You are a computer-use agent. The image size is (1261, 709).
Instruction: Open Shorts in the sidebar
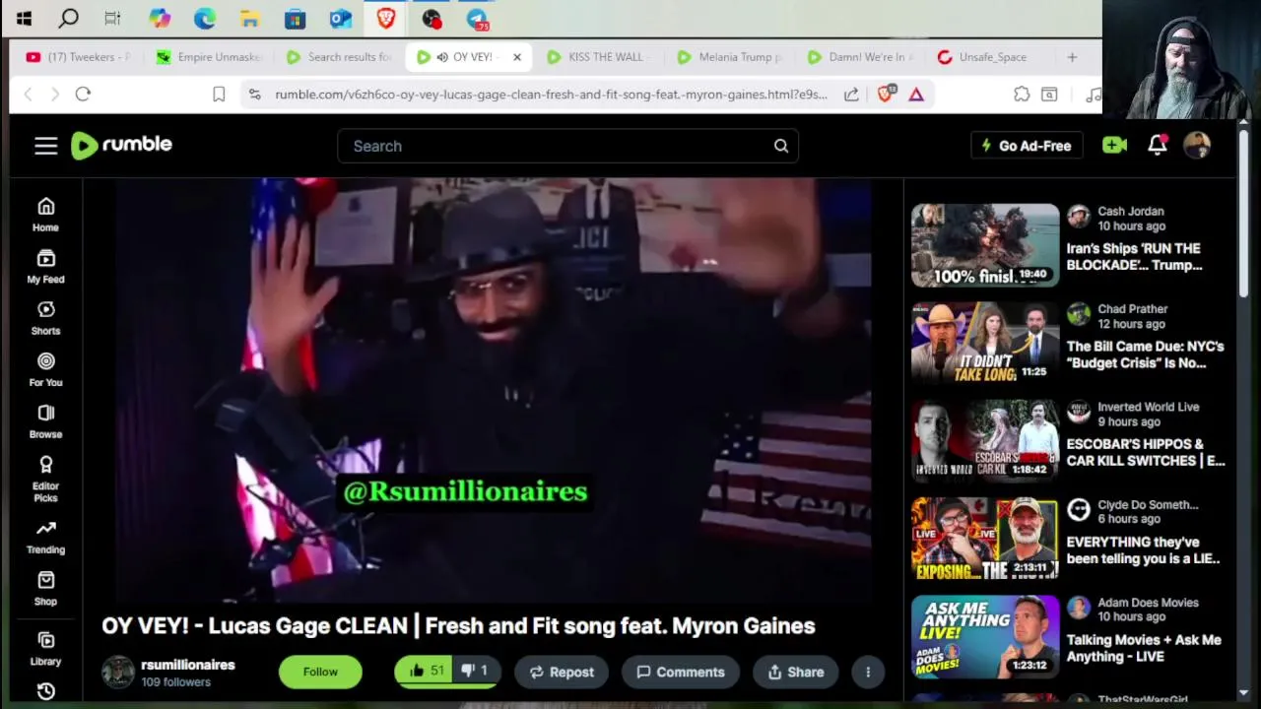(45, 318)
